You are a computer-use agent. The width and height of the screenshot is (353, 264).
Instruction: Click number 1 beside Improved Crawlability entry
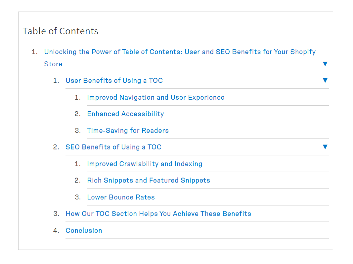point(78,164)
